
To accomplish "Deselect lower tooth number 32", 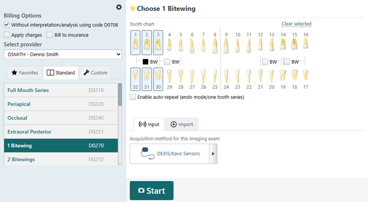I will 135,79.
